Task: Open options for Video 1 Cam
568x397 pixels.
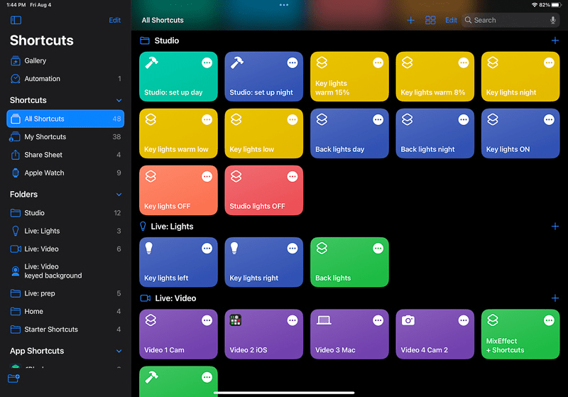Action: click(x=207, y=320)
